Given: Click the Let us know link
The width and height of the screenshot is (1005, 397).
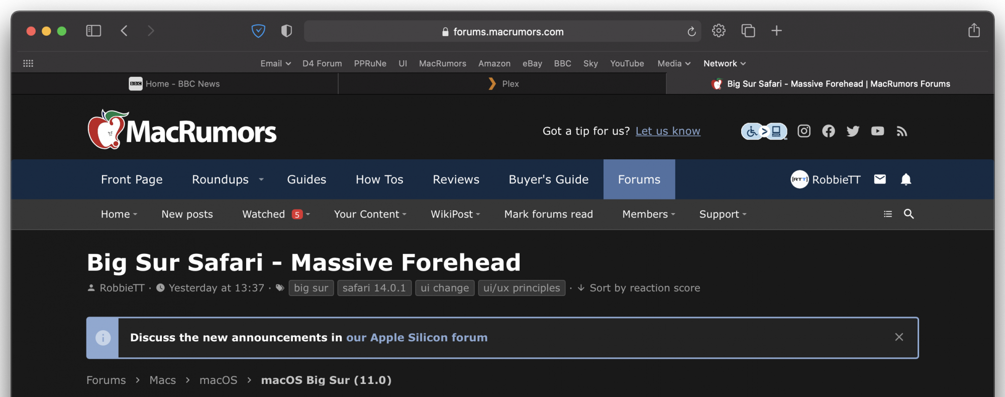Looking at the screenshot, I should click(x=668, y=131).
